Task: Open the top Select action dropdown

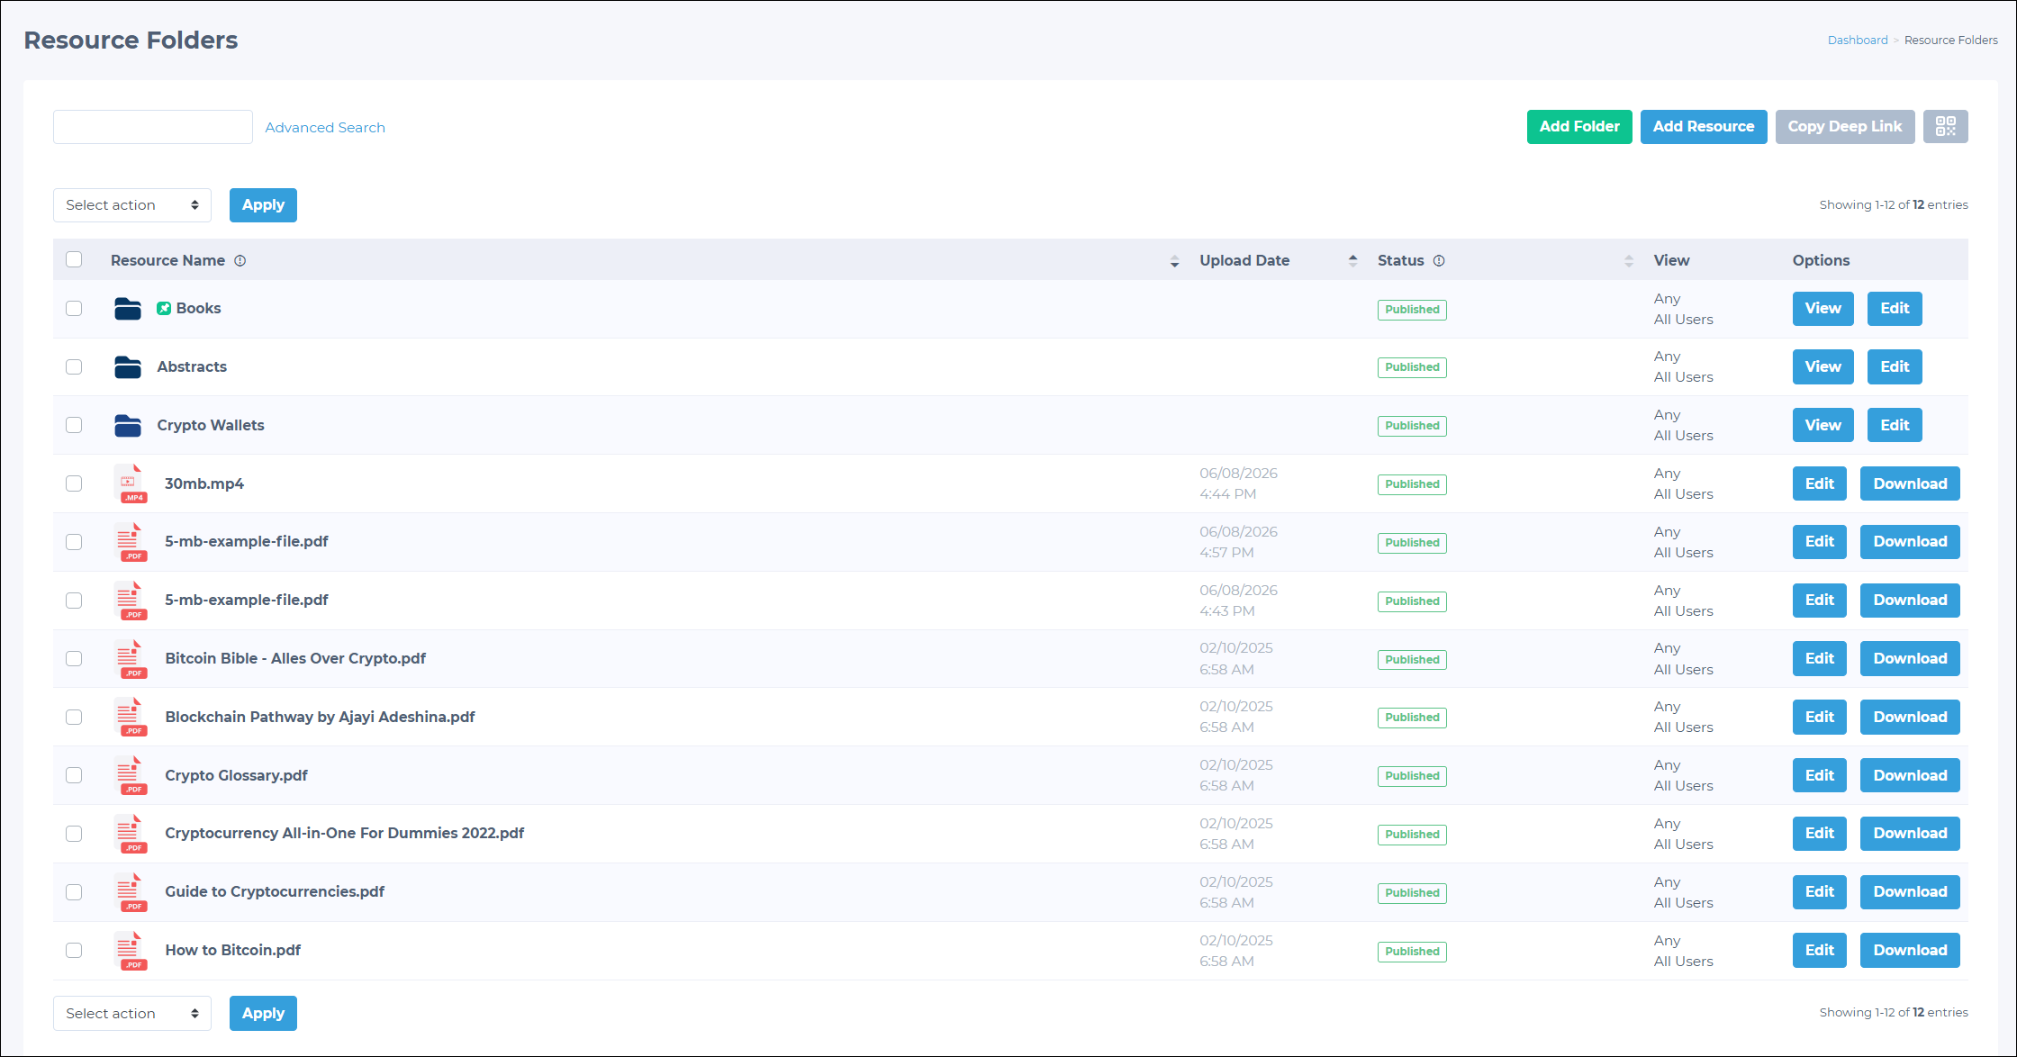Action: point(132,205)
